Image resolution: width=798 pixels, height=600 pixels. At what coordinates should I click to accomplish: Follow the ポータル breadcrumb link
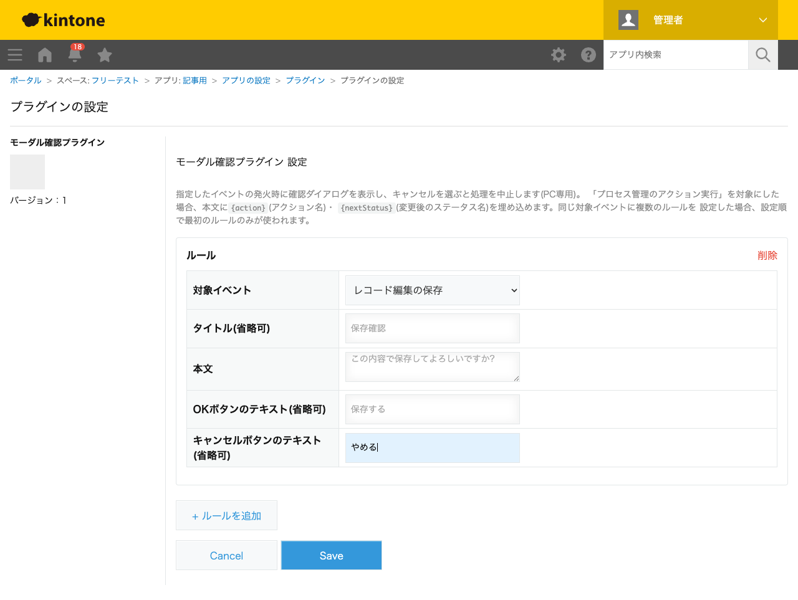(x=26, y=80)
